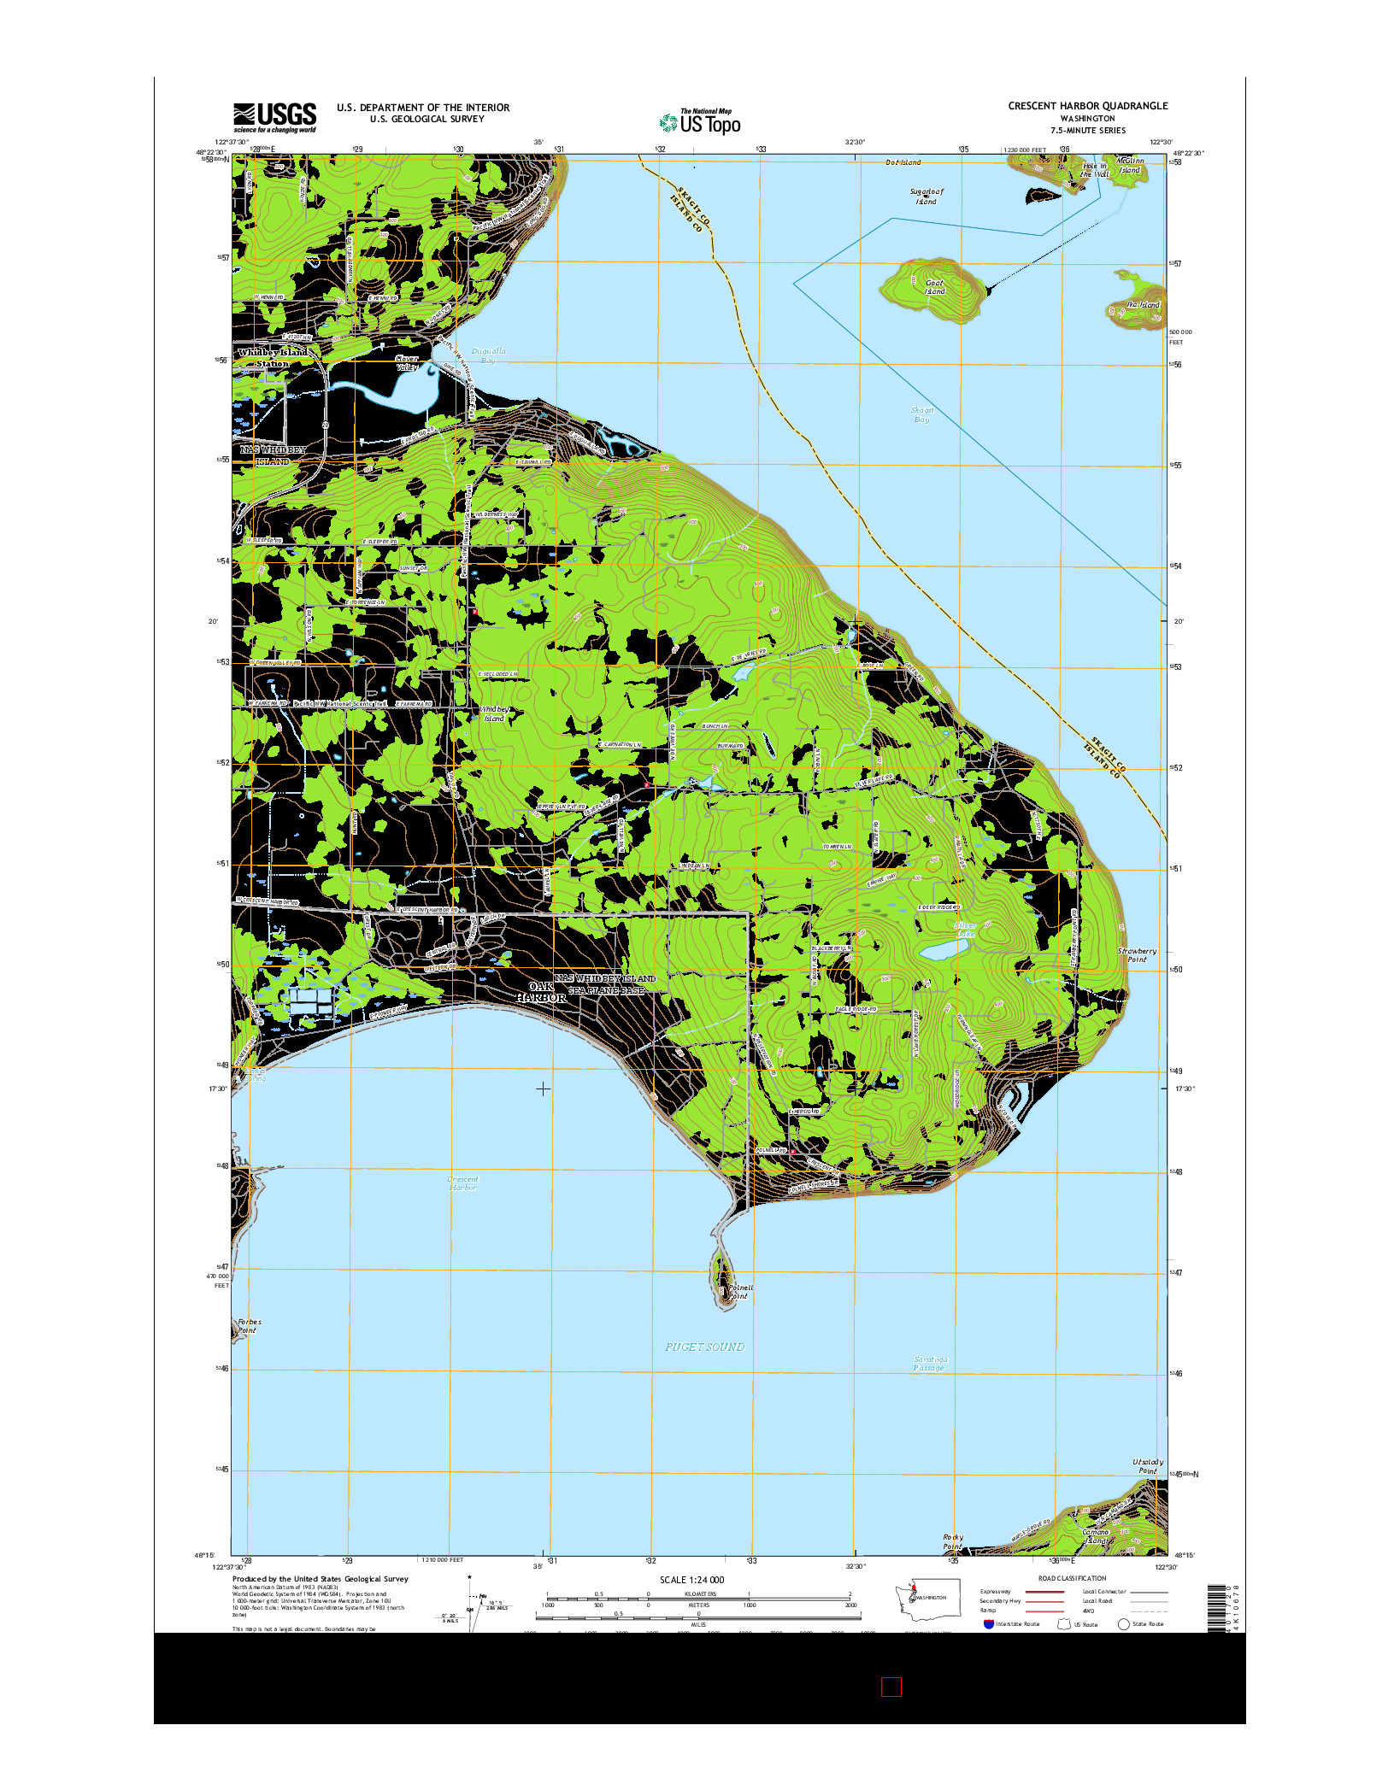
Task: Click the 'Strawberry Point' label
Action: click(x=1137, y=955)
